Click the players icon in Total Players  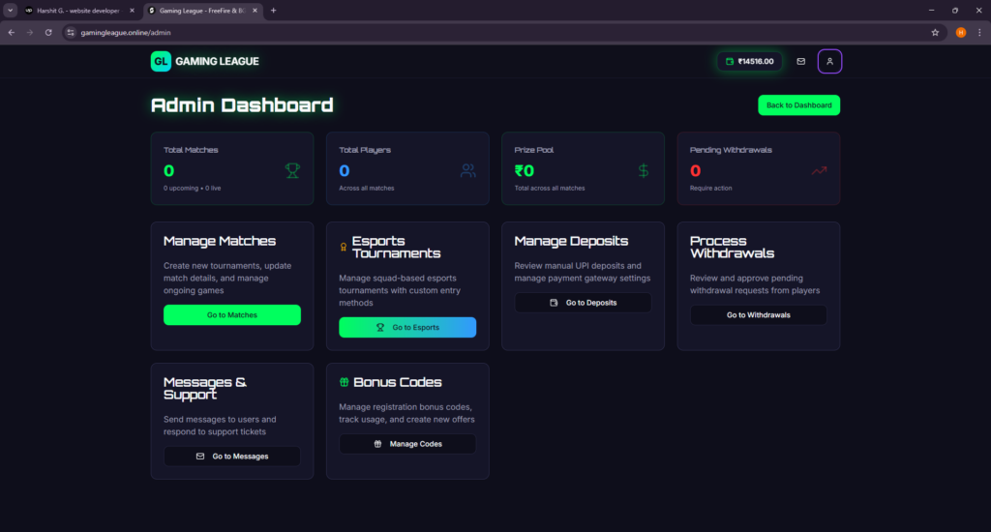[x=467, y=170]
